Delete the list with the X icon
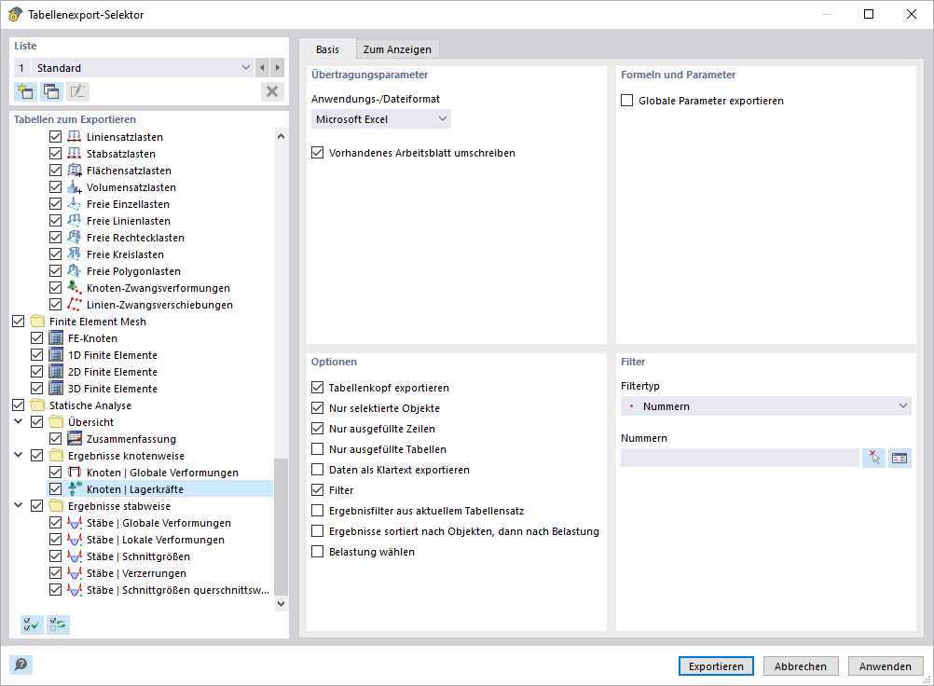The image size is (934, 686). click(x=272, y=91)
